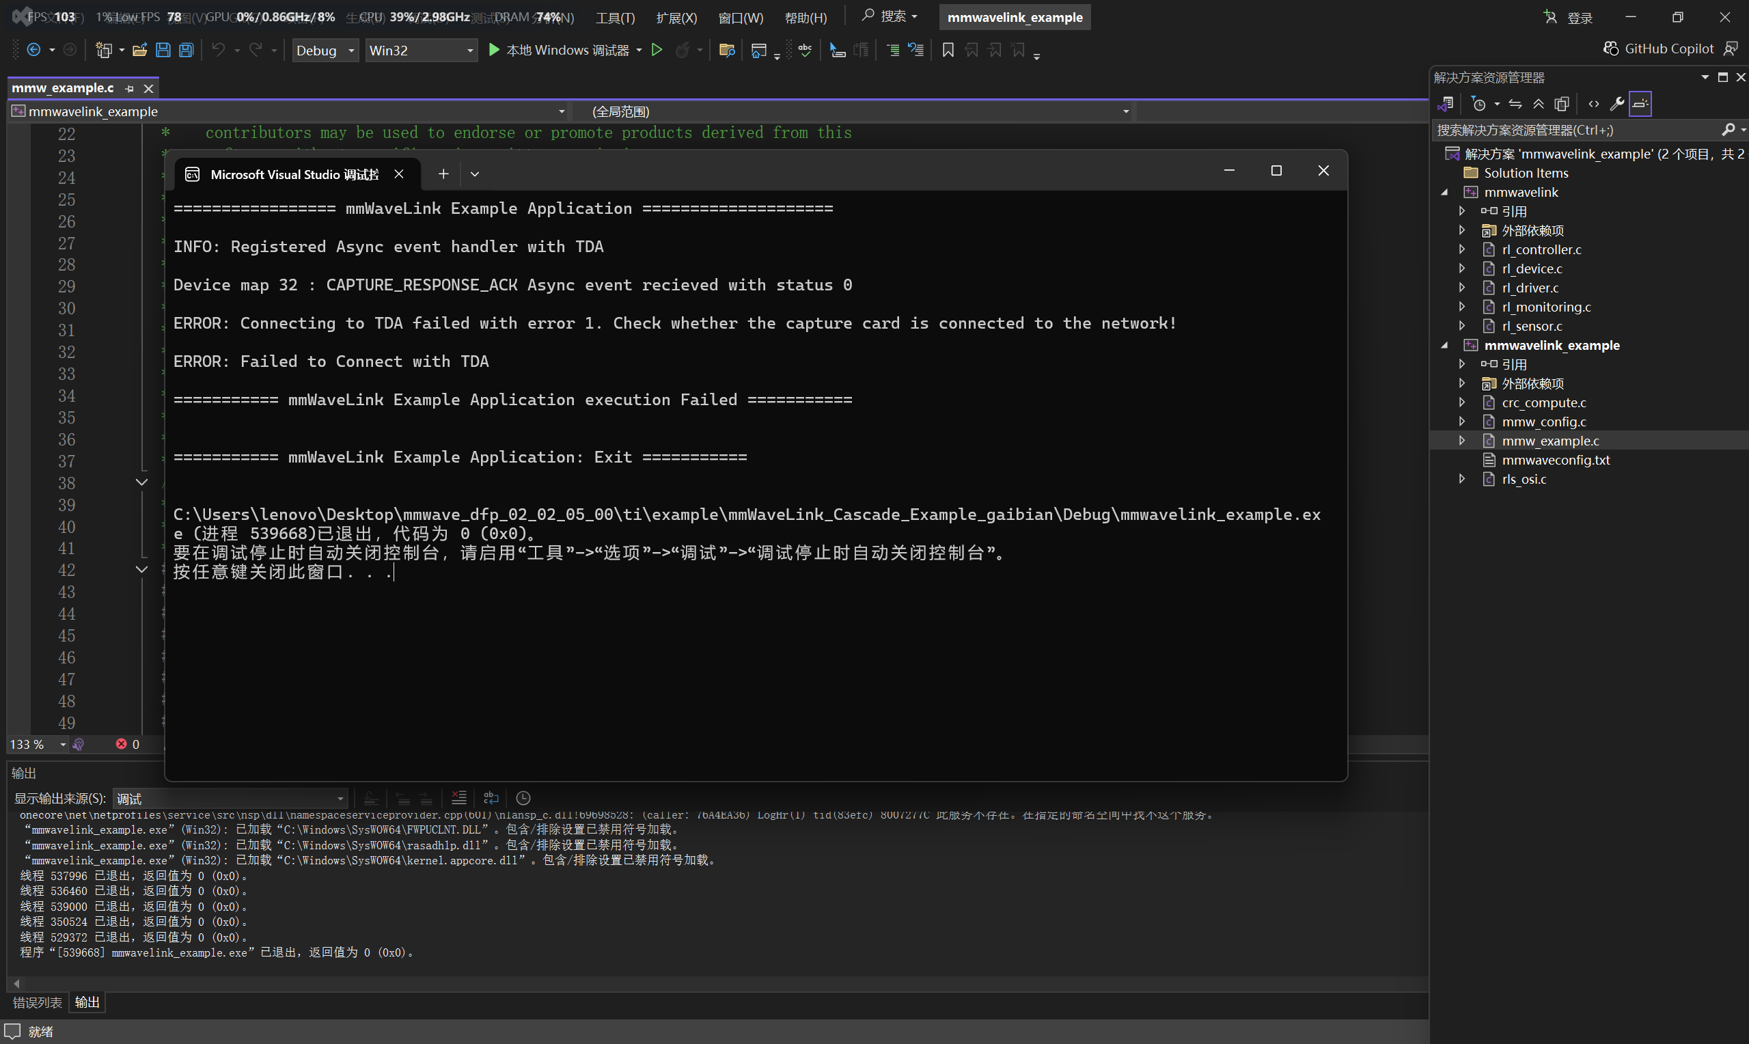Open the 窗口(W) menu
Screen dimensions: 1749x1044
coord(741,18)
